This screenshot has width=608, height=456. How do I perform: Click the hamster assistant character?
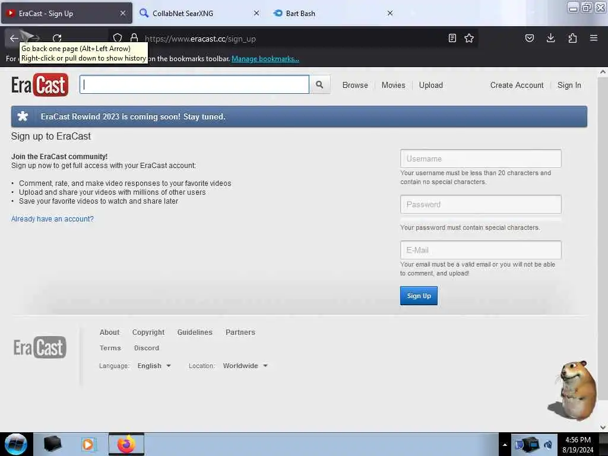[573, 391]
